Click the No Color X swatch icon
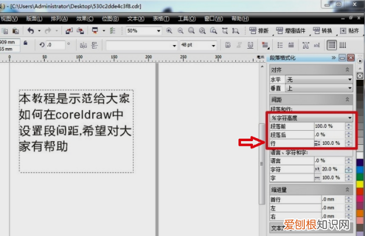The width and height of the screenshot is (365, 236). click(360, 75)
